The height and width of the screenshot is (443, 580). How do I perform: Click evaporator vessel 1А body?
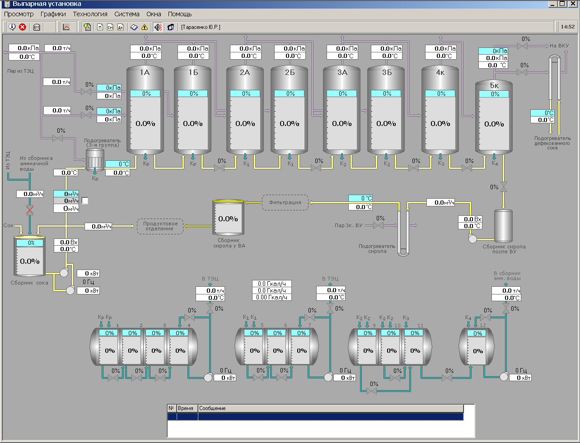click(145, 111)
